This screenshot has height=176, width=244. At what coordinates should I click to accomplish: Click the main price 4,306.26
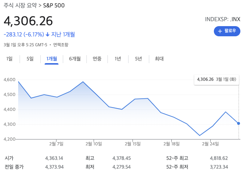(x=28, y=21)
